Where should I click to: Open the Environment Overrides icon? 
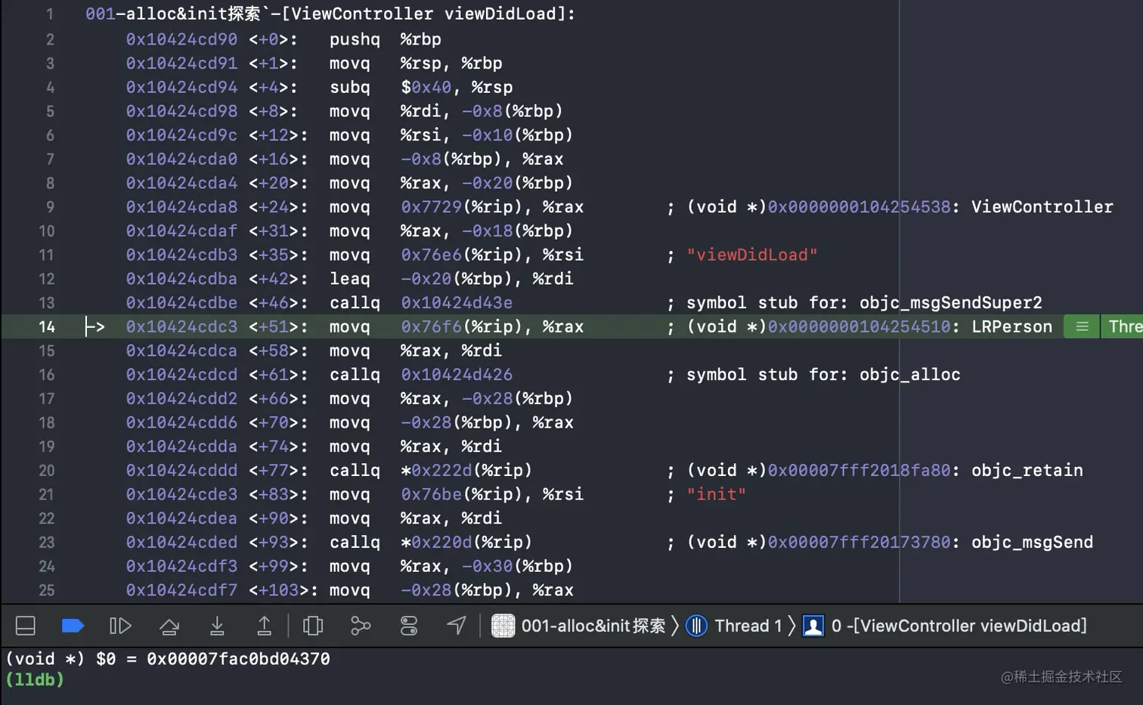[x=409, y=626]
